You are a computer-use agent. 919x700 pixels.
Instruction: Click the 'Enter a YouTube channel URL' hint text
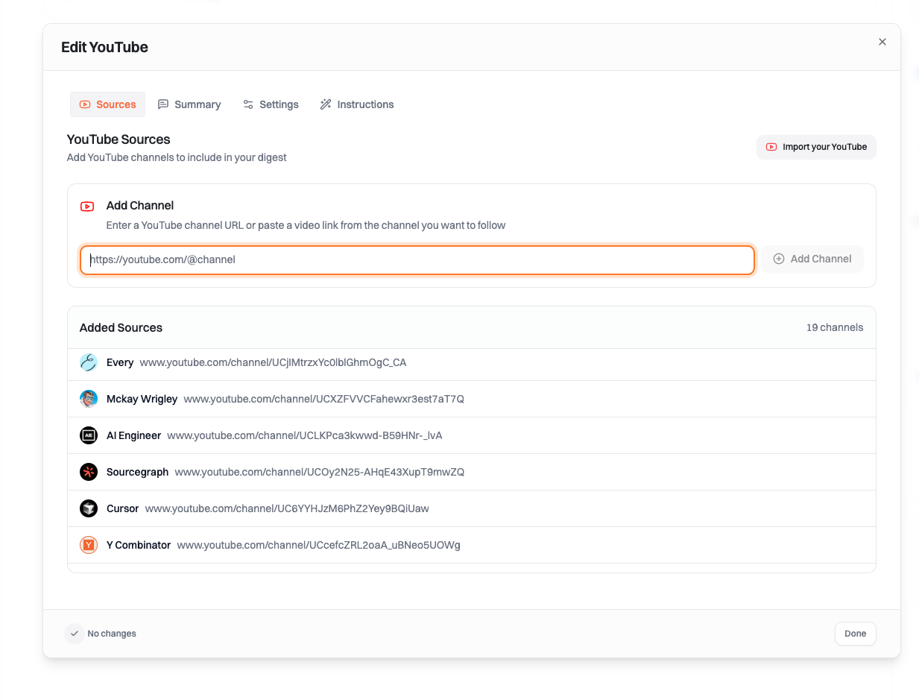tap(306, 225)
